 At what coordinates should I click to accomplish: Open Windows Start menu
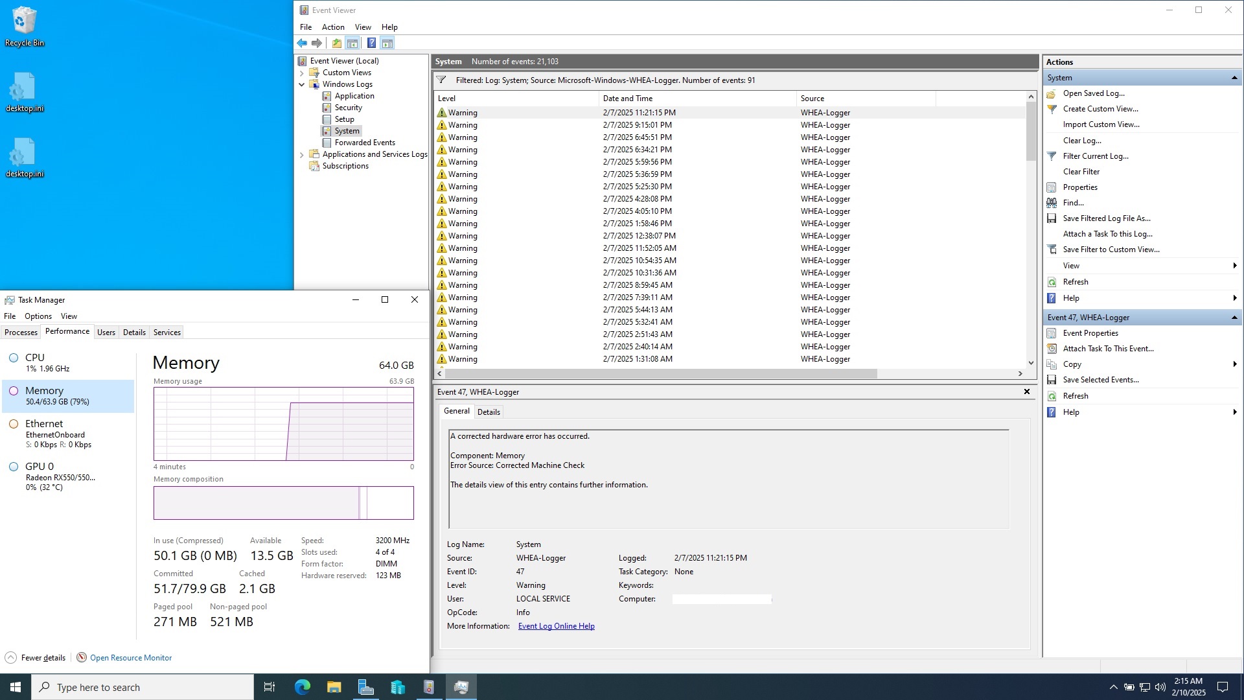pos(16,687)
